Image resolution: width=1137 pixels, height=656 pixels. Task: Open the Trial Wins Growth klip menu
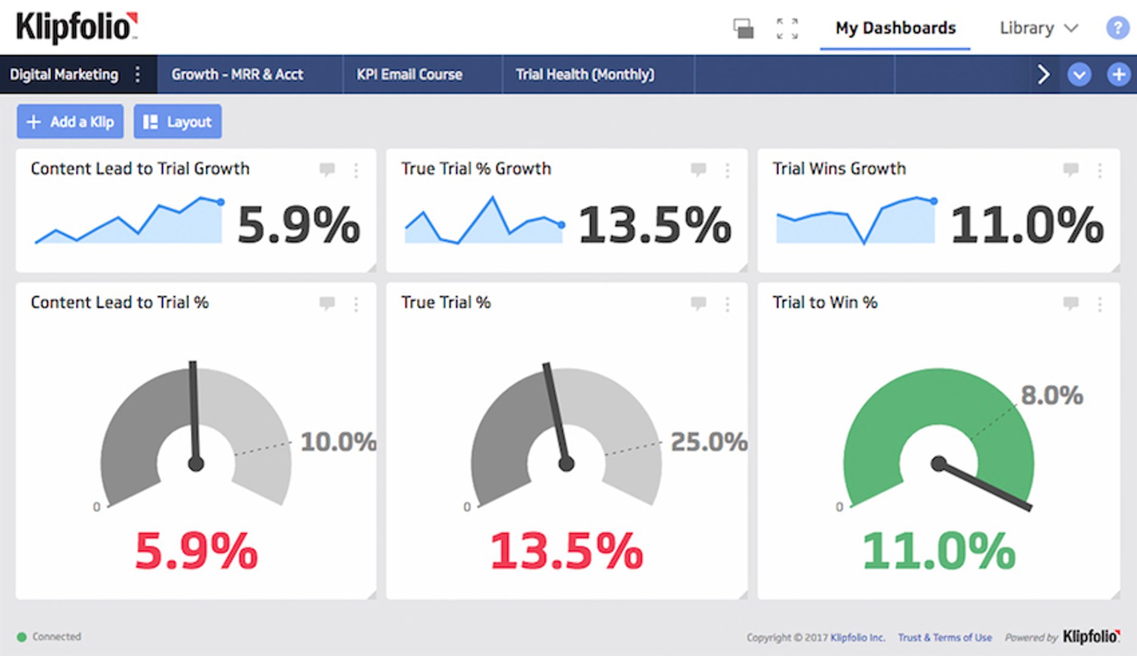[1099, 170]
